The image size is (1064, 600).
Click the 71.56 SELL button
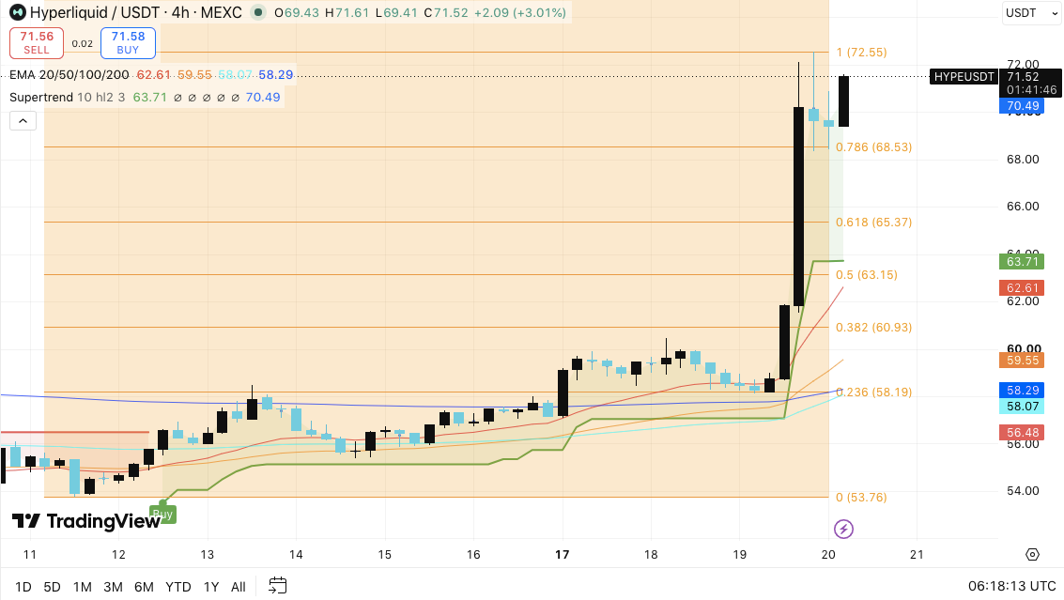(x=37, y=43)
